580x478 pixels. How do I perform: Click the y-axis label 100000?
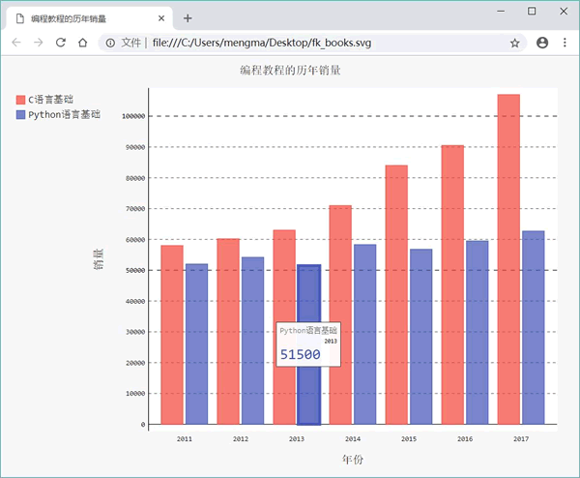point(133,116)
